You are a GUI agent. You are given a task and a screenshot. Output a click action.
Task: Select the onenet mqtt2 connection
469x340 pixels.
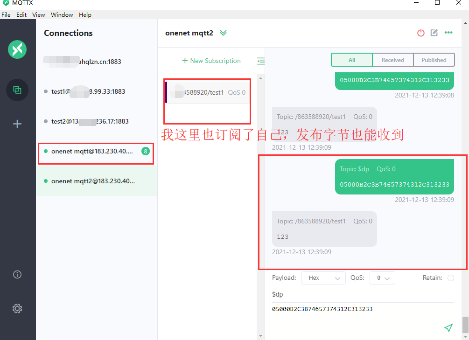tap(97, 181)
